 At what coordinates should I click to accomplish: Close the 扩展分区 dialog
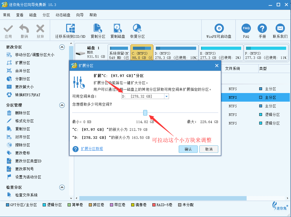coord(217,66)
